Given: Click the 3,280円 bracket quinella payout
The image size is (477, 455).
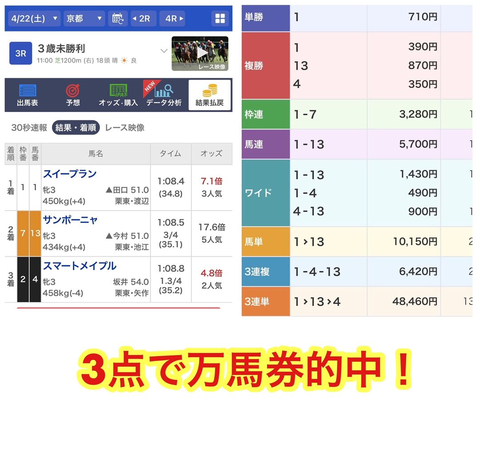Looking at the screenshot, I should click(418, 114).
